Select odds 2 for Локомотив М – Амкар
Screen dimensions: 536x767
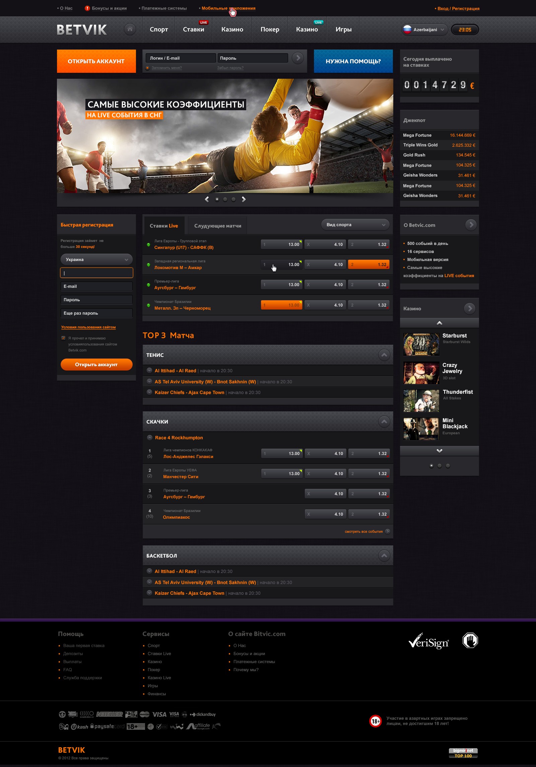(368, 264)
